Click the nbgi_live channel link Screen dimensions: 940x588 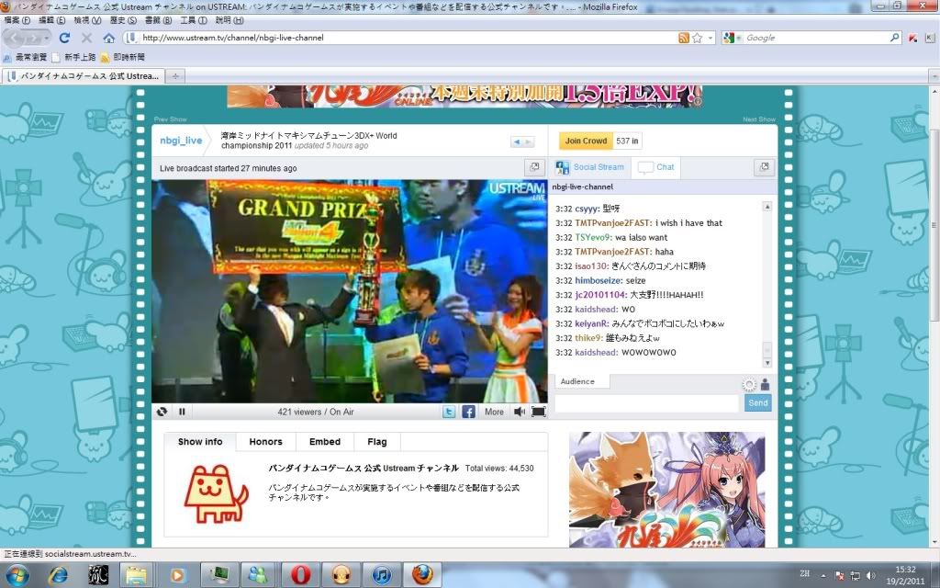click(181, 141)
